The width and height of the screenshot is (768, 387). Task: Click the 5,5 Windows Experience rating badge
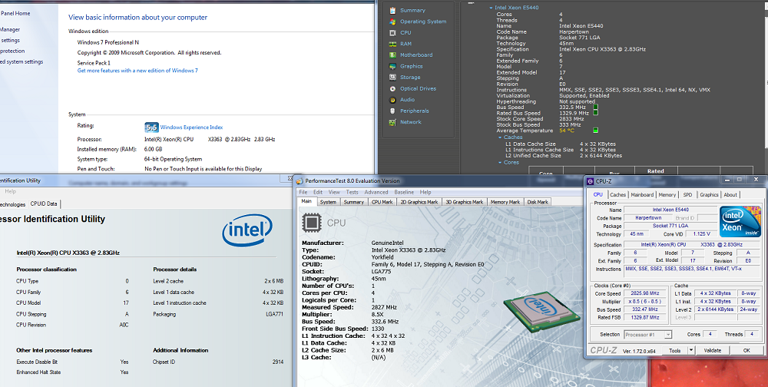pyautogui.click(x=151, y=127)
